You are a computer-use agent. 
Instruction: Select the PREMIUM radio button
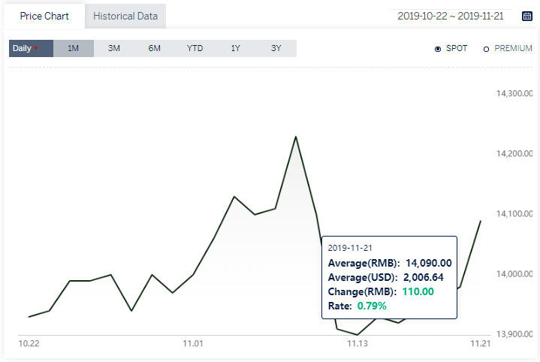coord(486,50)
